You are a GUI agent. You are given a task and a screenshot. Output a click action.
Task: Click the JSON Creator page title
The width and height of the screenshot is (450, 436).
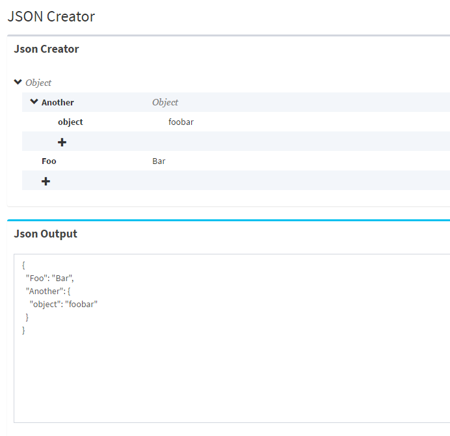[51, 17]
